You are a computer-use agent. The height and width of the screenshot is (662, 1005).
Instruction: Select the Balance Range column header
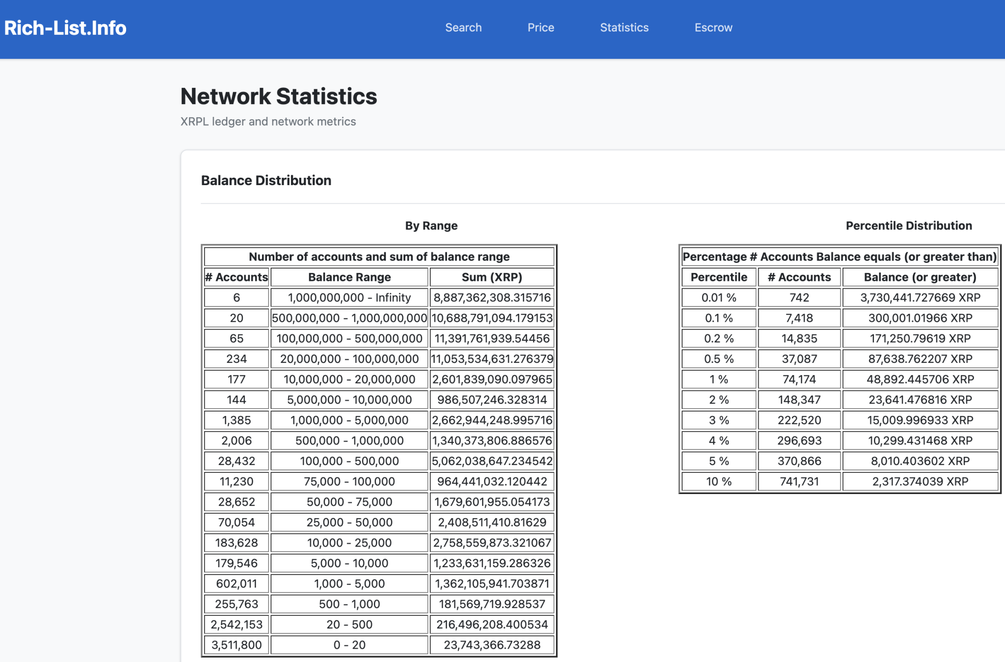349,277
